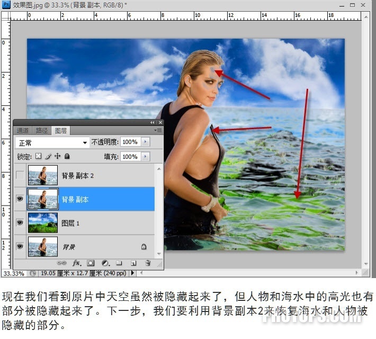Image resolution: width=376 pixels, height=339 pixels.
Task: Toggle lock transparent pixels icon
Action: coord(38,156)
